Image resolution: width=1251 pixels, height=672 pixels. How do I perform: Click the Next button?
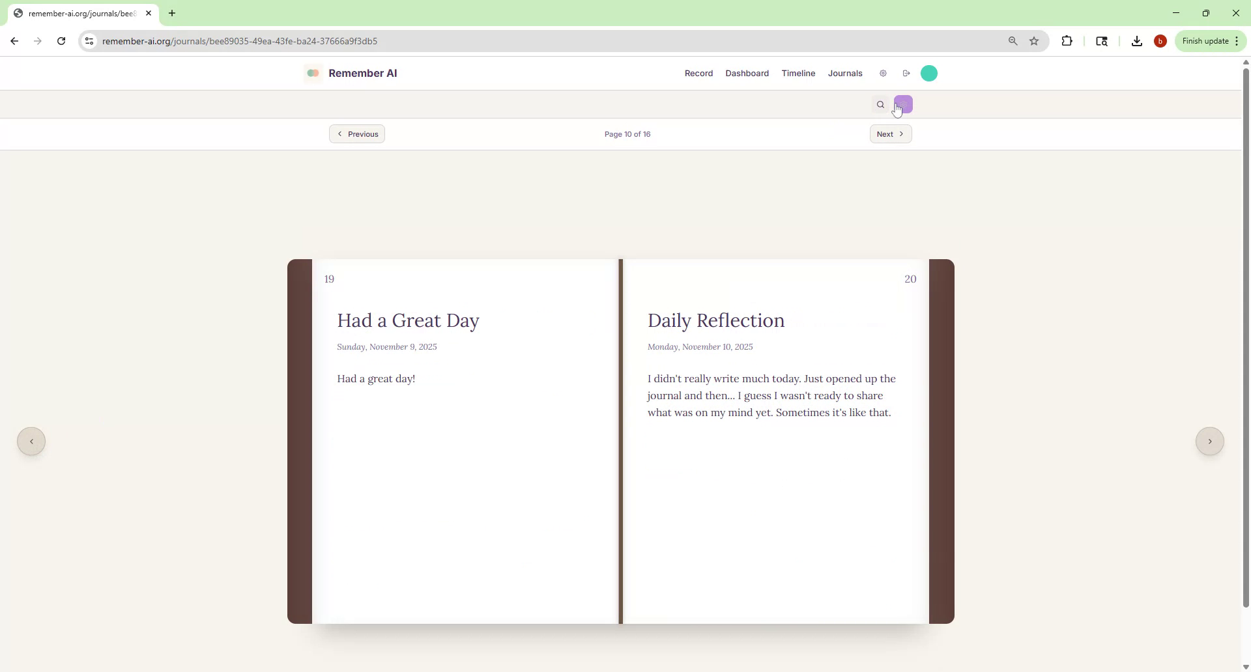[890, 133]
